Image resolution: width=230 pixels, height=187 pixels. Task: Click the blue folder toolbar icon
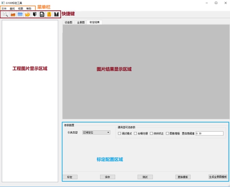[20, 14]
